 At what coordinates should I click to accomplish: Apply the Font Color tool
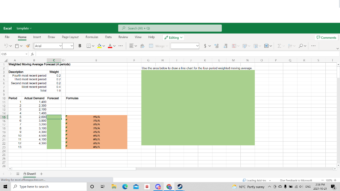point(110,45)
